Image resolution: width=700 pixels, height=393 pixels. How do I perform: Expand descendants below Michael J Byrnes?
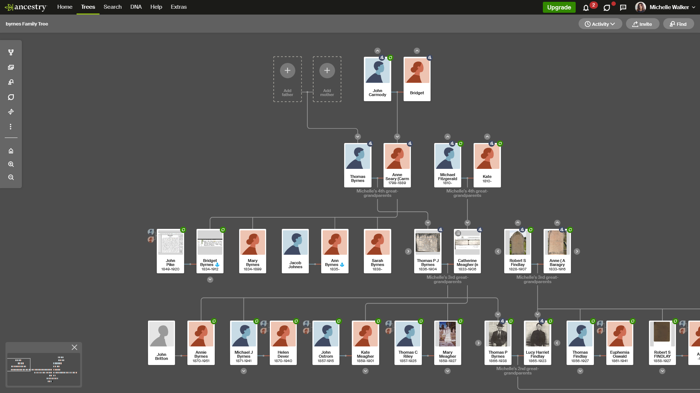(244, 371)
